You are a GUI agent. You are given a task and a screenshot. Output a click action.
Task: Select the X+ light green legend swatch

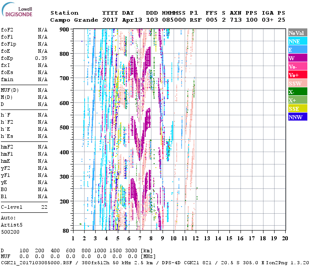click(x=298, y=100)
